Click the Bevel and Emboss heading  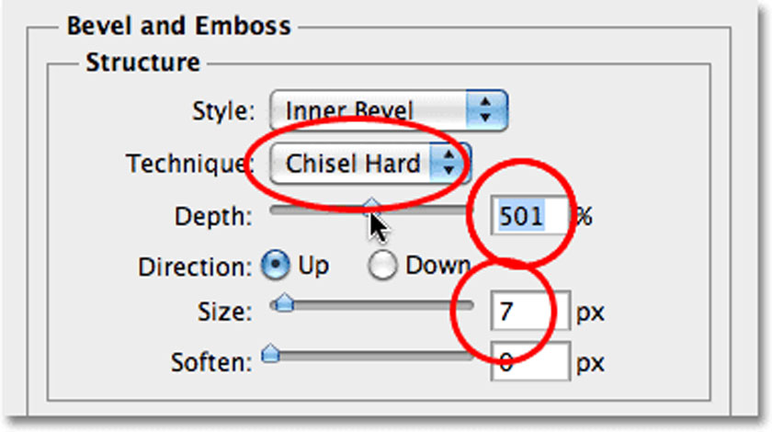(178, 26)
